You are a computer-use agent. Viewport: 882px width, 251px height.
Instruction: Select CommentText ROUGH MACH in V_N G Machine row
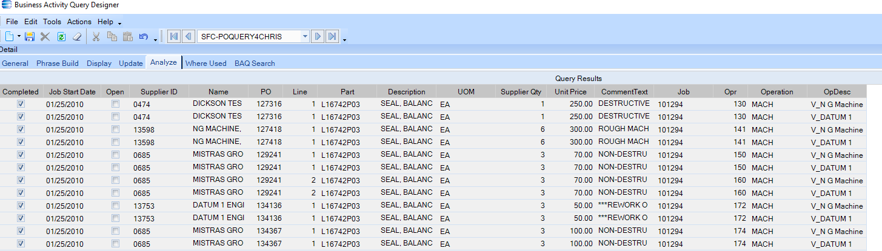pos(624,129)
